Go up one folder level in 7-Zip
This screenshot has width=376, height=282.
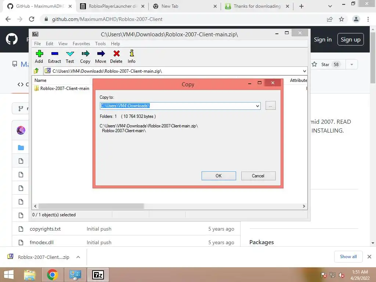36,71
